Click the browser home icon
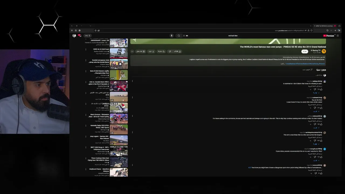The image size is (345, 194). point(76,30)
